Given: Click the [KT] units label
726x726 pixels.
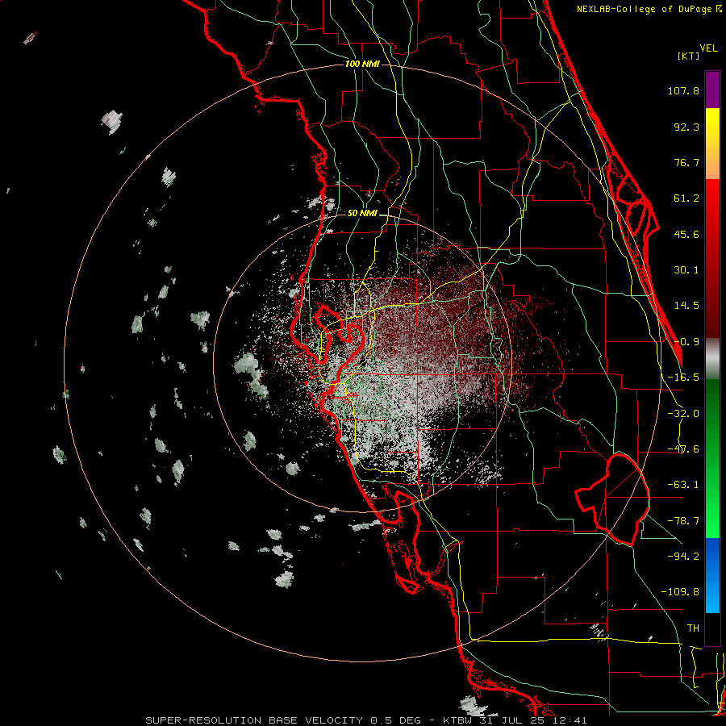Looking at the screenshot, I should coord(688,56).
